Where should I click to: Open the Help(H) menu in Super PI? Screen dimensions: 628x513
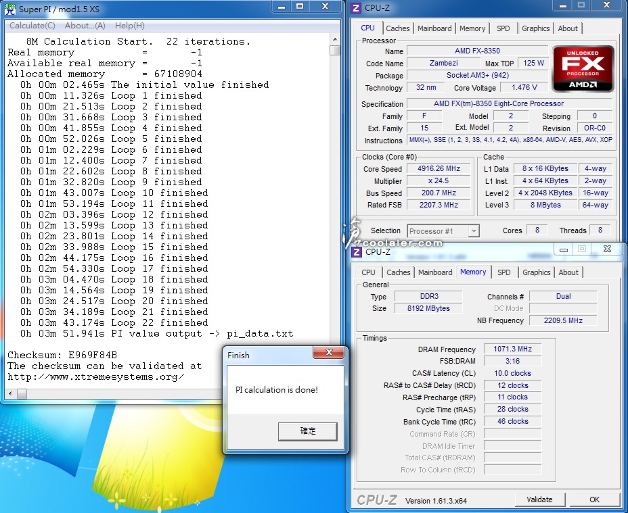click(130, 26)
